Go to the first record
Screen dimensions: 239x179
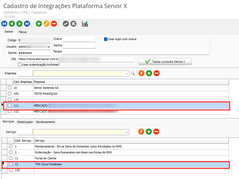(x=4, y=24)
